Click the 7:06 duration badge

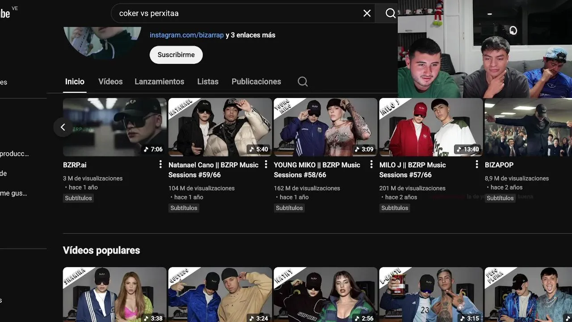tap(153, 149)
